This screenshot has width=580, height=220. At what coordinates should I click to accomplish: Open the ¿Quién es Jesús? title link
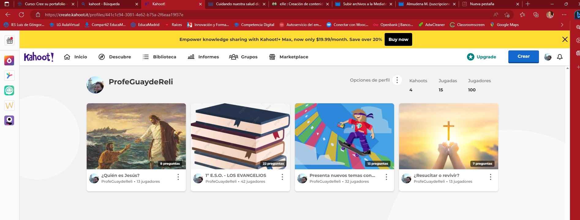point(120,175)
